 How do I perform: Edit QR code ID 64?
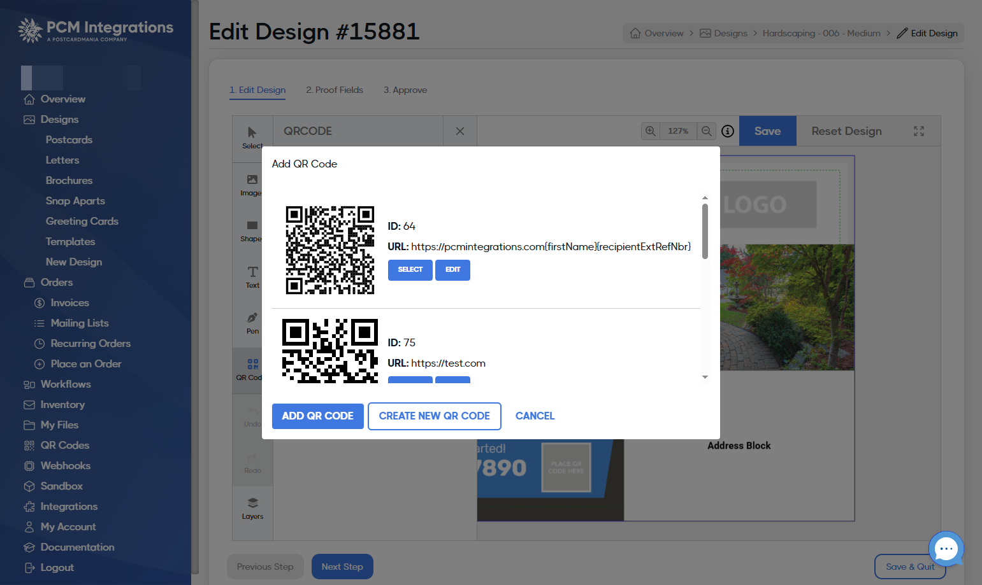click(452, 270)
